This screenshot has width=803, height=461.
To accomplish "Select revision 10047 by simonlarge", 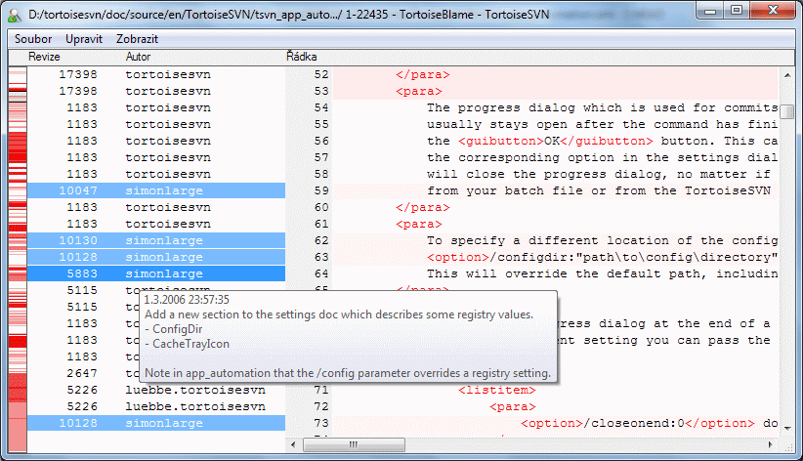I will point(156,190).
